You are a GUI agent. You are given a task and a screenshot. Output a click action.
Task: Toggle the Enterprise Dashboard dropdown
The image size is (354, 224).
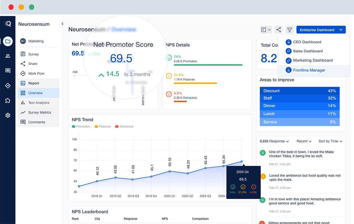[x=321, y=30]
